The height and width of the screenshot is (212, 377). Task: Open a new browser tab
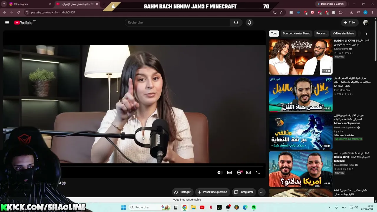(x=104, y=4)
